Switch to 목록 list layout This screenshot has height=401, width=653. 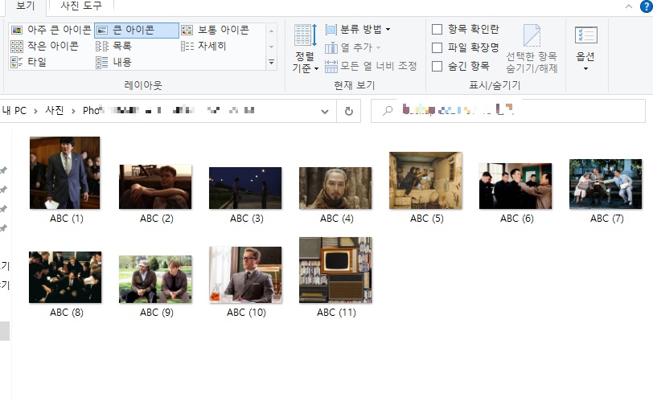[113, 46]
